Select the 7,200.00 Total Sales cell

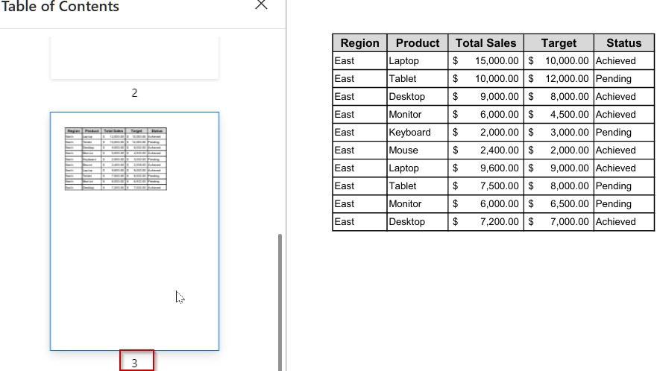(485, 221)
